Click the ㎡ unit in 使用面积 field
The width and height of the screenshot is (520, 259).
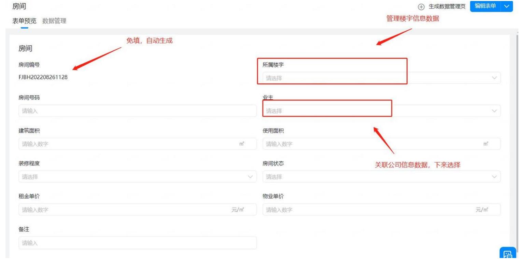486,144
